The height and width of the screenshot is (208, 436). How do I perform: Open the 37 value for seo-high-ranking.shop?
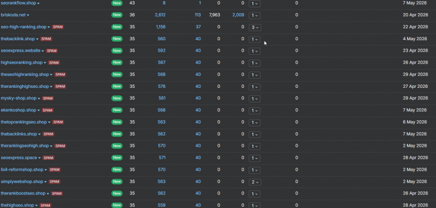198,27
